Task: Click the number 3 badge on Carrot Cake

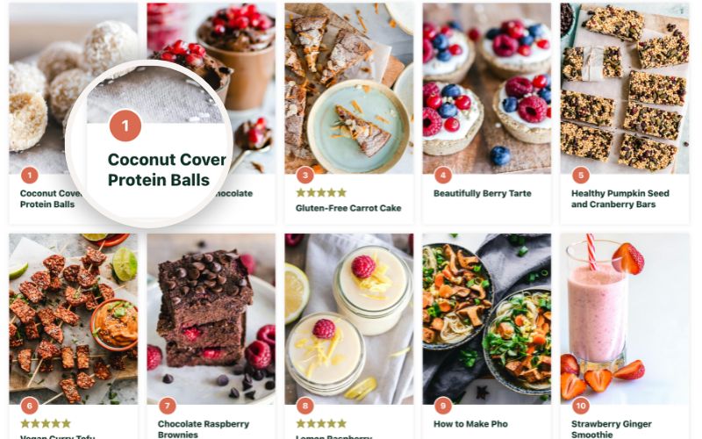Action: click(305, 175)
